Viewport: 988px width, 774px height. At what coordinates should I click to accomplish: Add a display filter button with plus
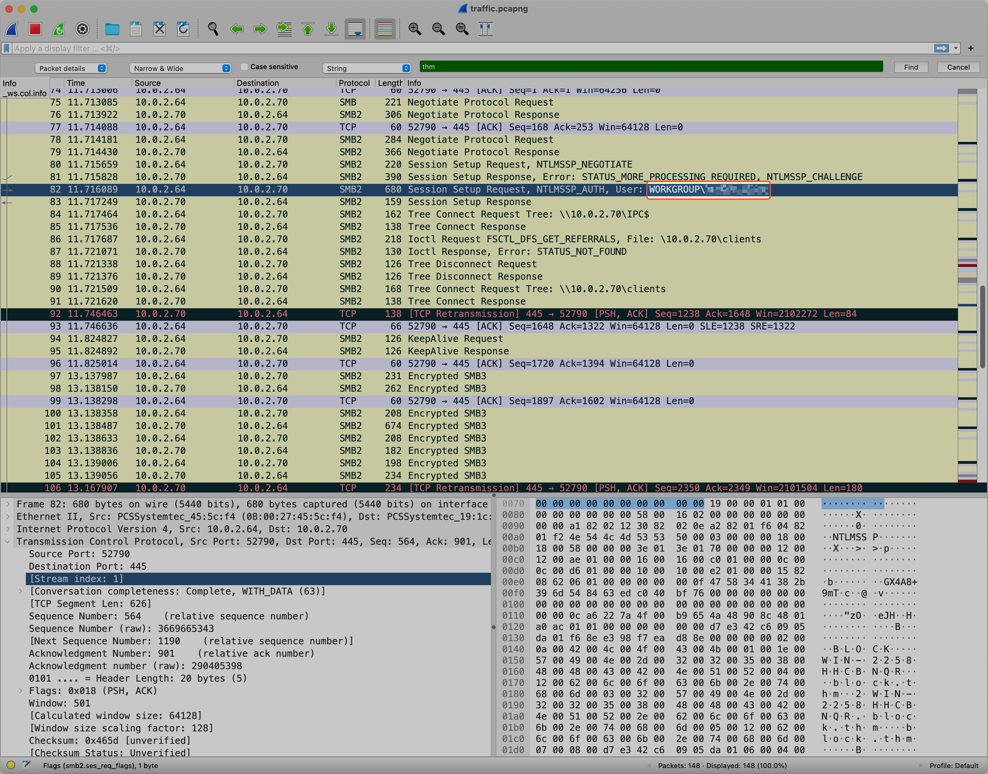(x=971, y=48)
